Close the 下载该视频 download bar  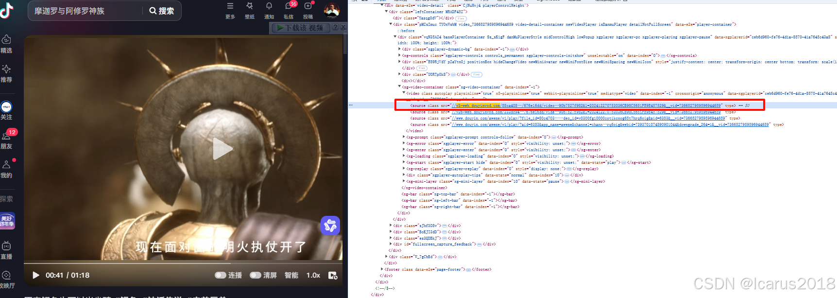tap(343, 28)
